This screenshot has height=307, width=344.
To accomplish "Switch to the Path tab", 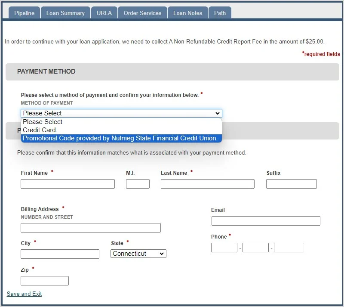I will pos(220,13).
